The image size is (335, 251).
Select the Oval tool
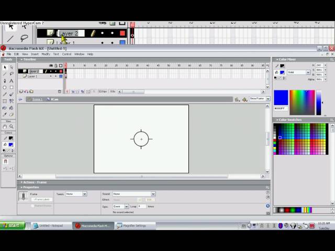pos(5,87)
